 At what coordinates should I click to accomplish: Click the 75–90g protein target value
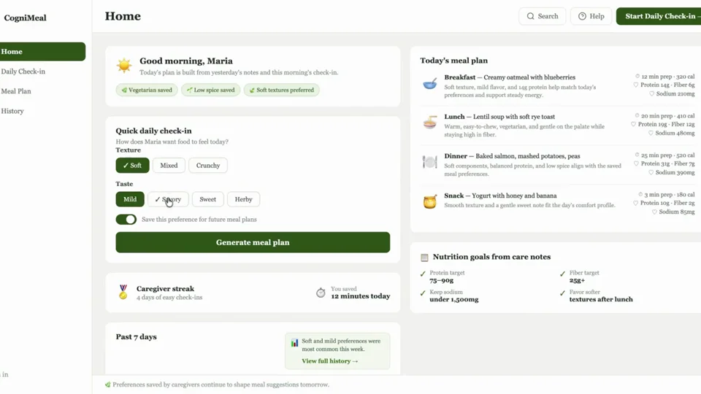442,280
